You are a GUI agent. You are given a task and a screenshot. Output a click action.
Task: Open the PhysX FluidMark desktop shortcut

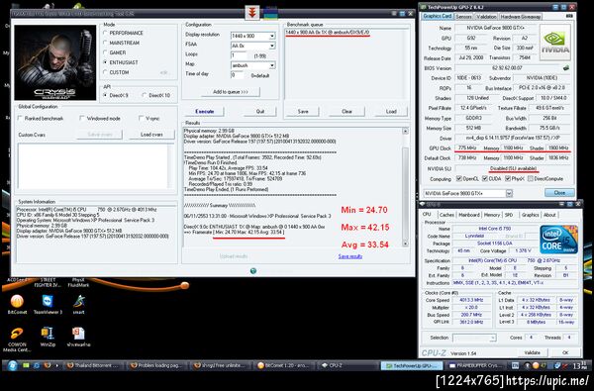(x=78, y=283)
